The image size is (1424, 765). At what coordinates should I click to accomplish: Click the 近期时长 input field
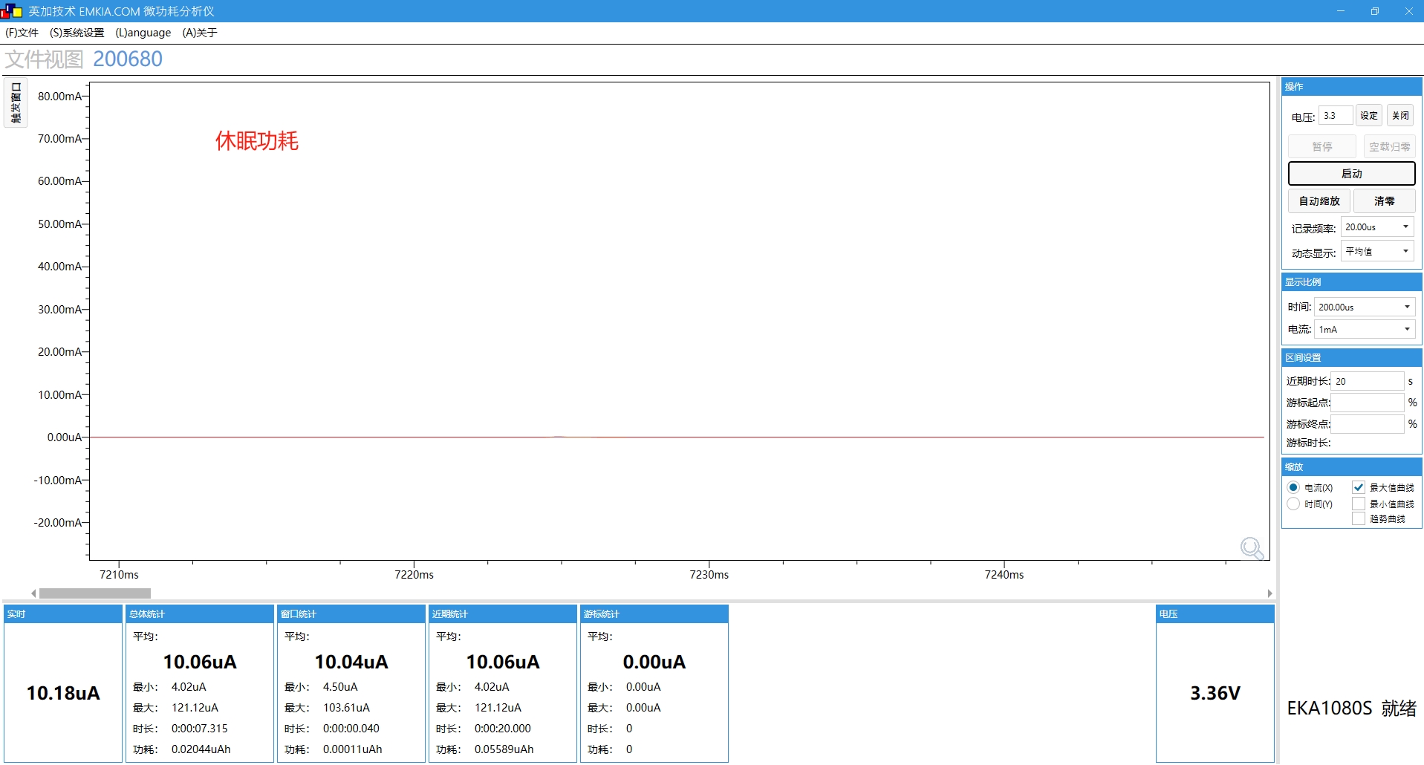(1367, 382)
